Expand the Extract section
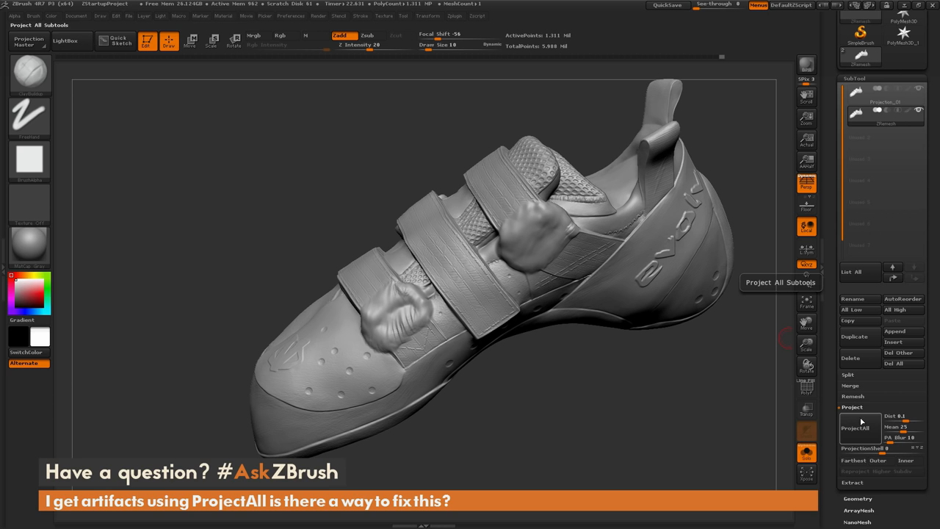940x529 pixels. (x=852, y=483)
